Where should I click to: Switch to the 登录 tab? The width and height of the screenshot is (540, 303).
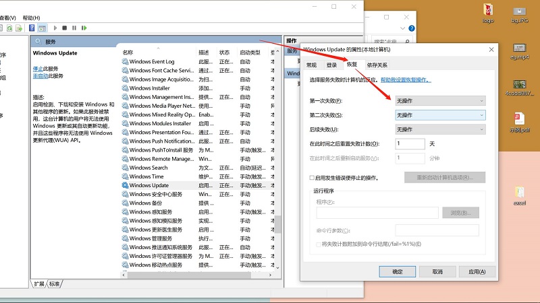tap(331, 65)
